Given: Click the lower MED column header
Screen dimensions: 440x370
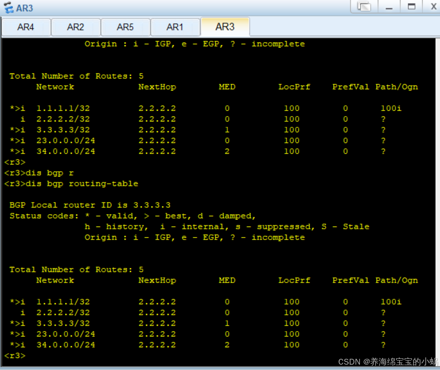Looking at the screenshot, I should click(227, 280).
